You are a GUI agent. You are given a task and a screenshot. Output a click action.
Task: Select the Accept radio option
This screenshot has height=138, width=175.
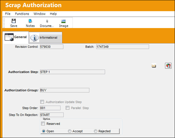click(70, 131)
